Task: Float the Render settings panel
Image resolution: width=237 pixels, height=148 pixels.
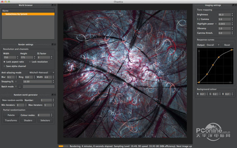Action: (52, 44)
